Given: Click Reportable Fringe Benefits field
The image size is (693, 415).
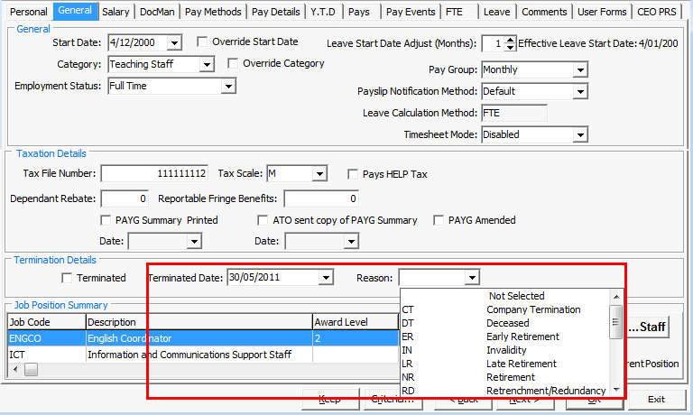Looking at the screenshot, I should (x=321, y=198).
